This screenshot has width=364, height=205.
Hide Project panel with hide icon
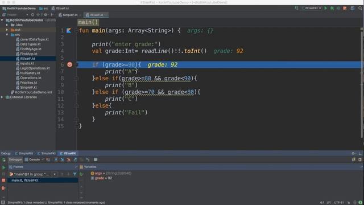pyautogui.click(x=52, y=15)
